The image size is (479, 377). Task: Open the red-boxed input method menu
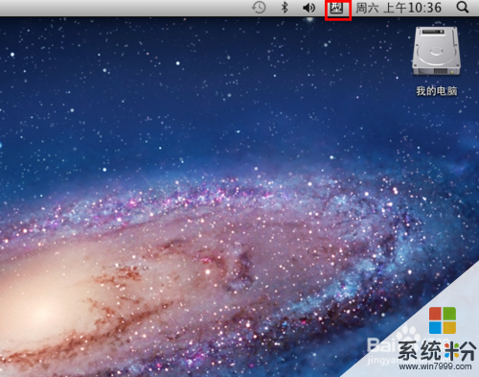click(338, 10)
